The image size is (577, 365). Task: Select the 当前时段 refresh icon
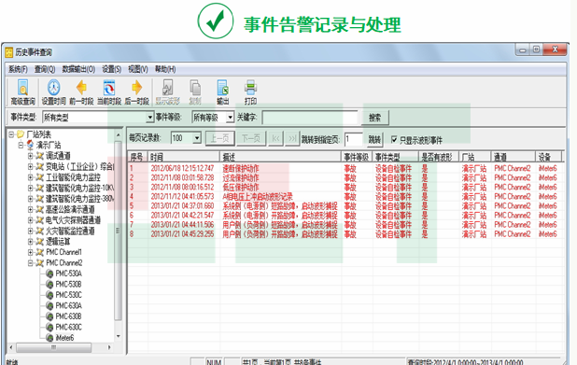(109, 88)
